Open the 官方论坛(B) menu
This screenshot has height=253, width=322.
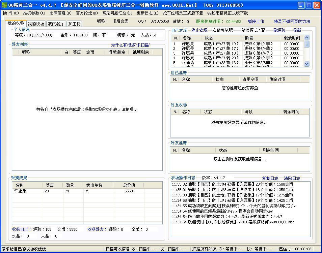(x=87, y=13)
